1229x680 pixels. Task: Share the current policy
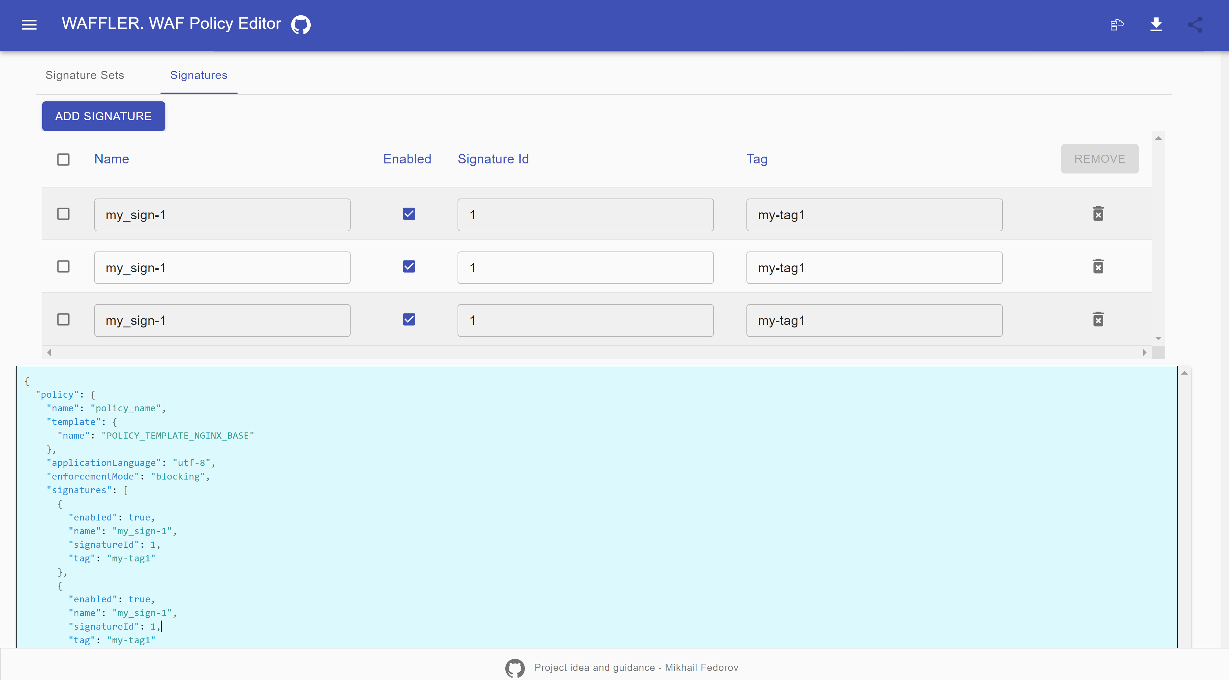tap(1195, 24)
